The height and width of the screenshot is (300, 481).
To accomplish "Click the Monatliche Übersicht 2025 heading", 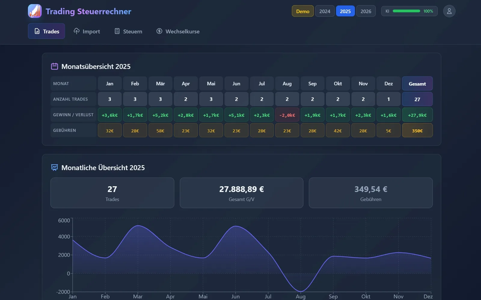I will [x=103, y=168].
